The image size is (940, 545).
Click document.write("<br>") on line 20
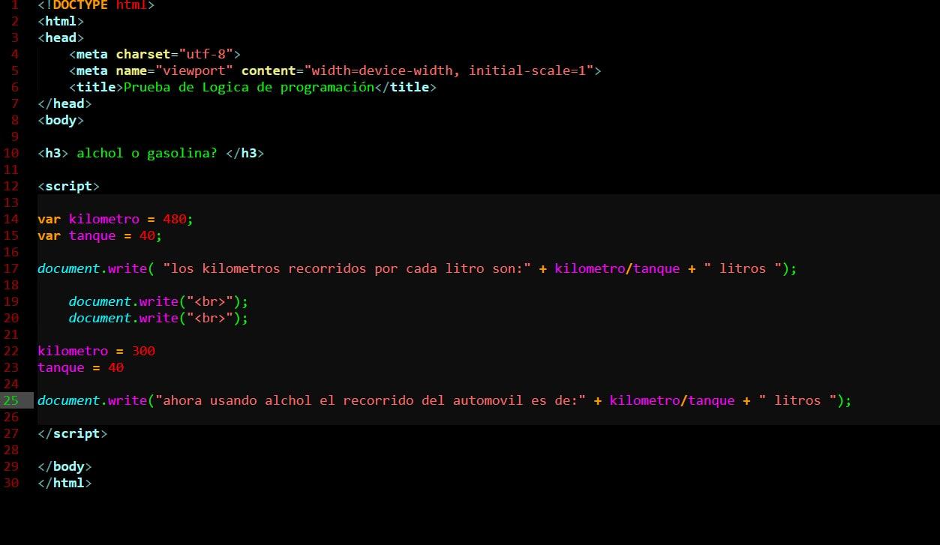158,318
